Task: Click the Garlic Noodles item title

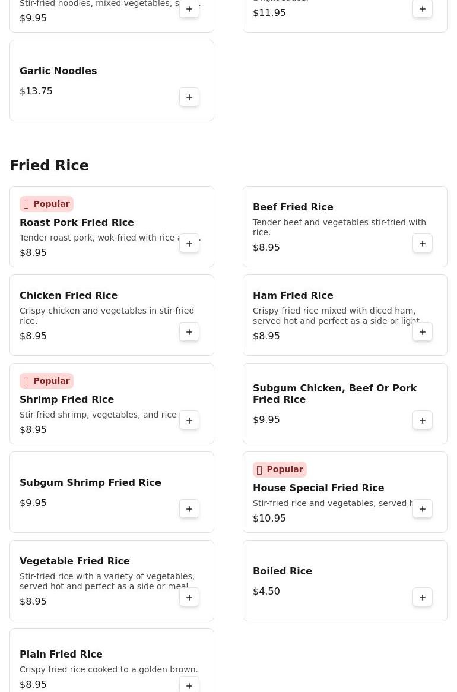Action: pyautogui.click(x=58, y=71)
